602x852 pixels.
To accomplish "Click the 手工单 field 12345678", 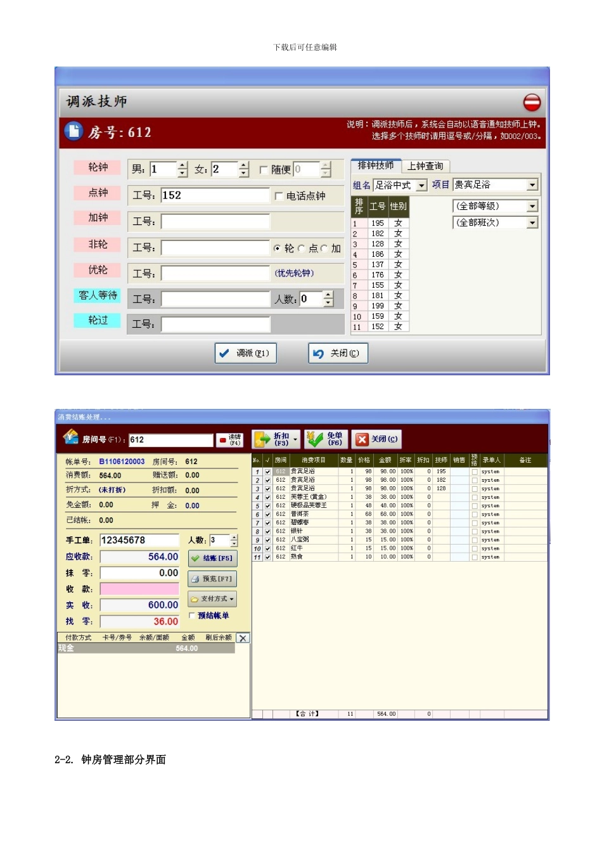I will point(139,540).
